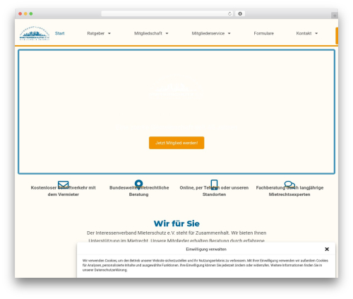Click the yellow minimize window button
This screenshot has width=353, height=299.
tap(25, 13)
